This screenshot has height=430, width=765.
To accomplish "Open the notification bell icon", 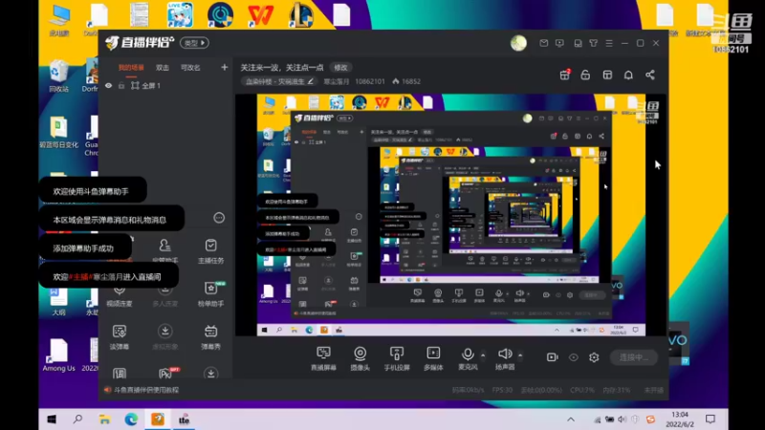I will tap(628, 75).
